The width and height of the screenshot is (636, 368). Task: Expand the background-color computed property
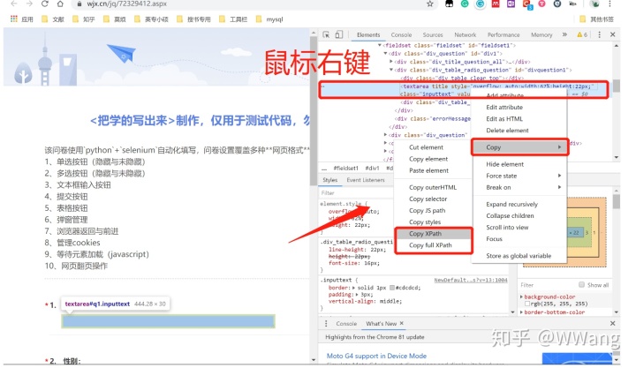coord(522,297)
